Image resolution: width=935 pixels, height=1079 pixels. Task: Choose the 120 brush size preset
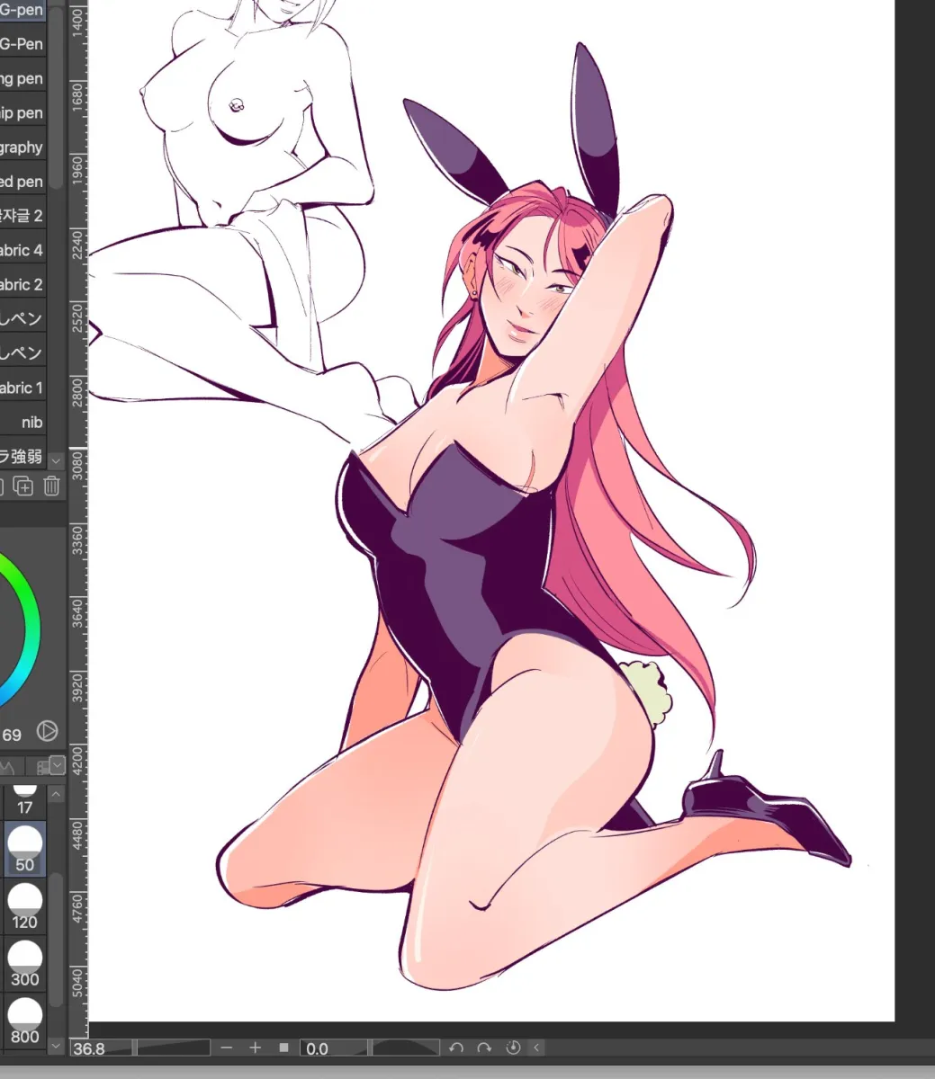click(24, 906)
